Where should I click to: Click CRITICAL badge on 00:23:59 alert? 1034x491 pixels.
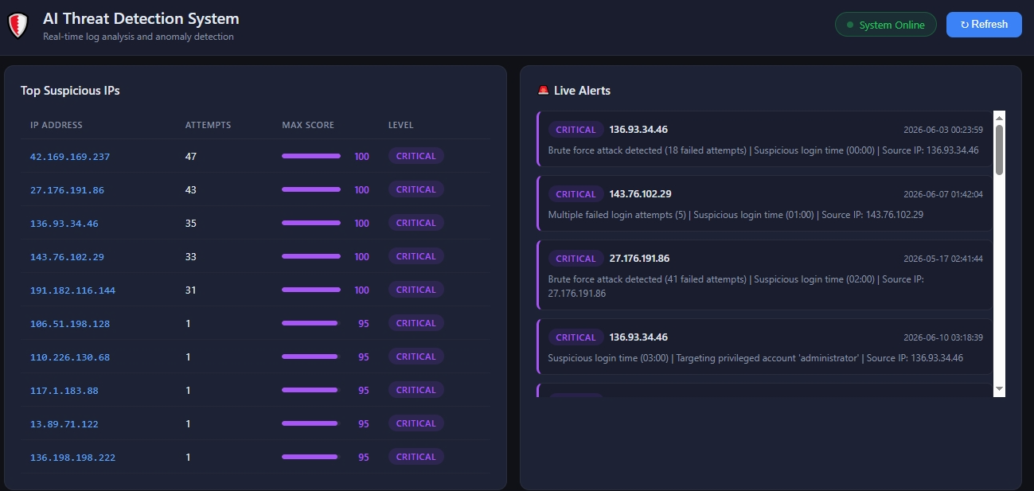576,130
